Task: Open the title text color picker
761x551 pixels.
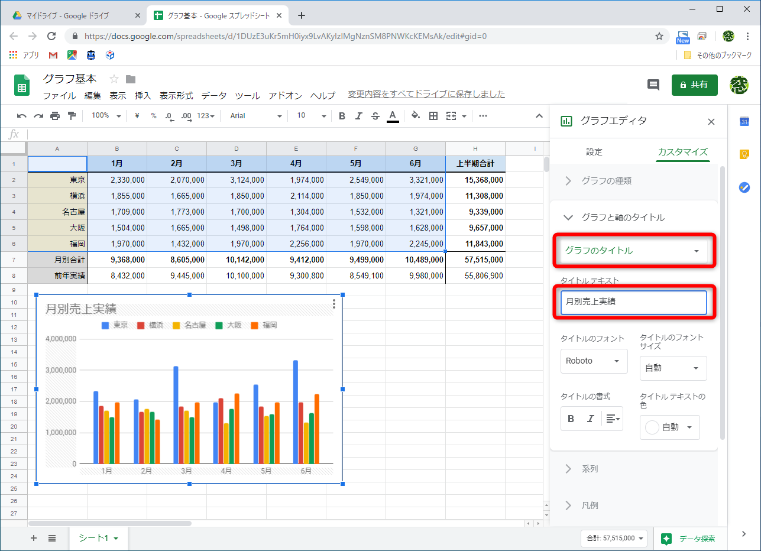Action: [x=669, y=427]
